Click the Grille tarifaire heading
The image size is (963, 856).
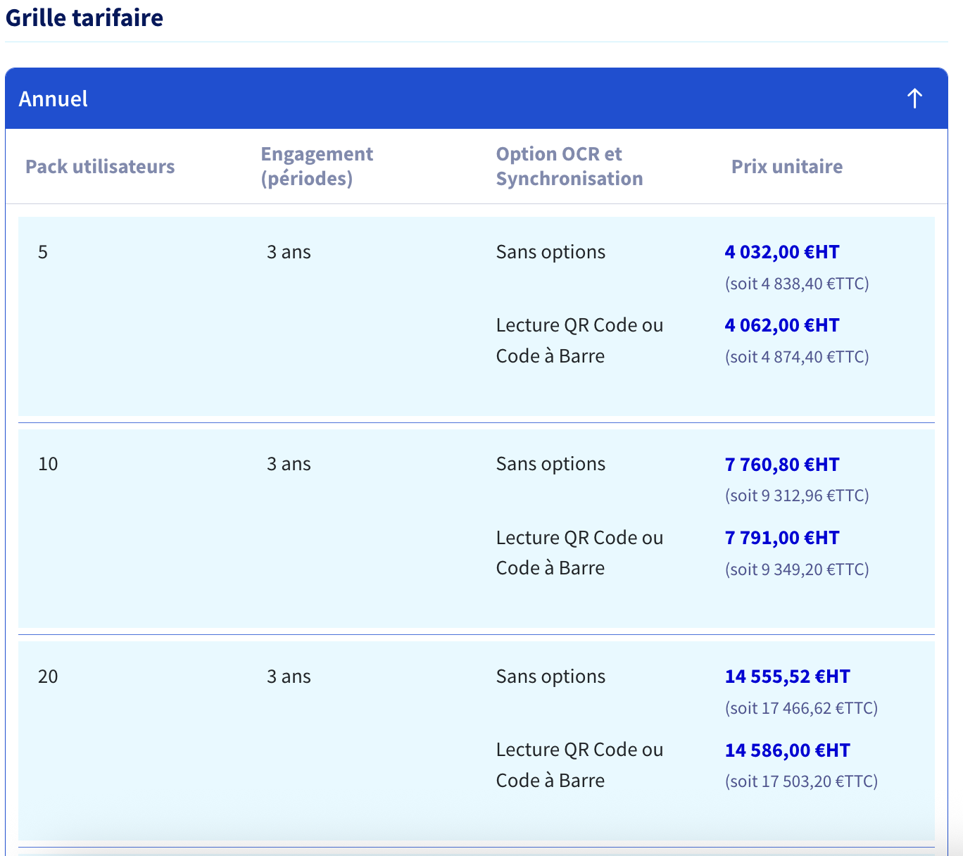[84, 18]
